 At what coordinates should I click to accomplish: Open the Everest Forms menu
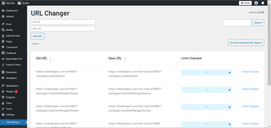pos(13,65)
